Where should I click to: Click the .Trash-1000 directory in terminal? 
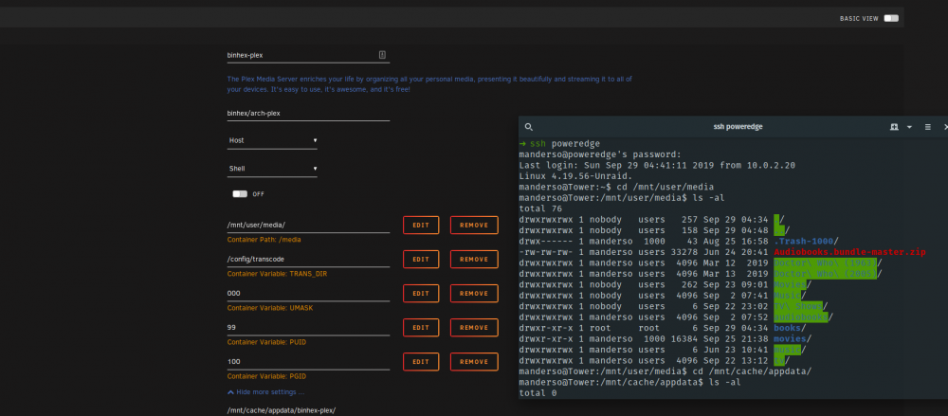(804, 242)
